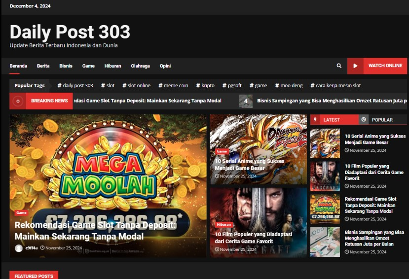Click Bisnis Sampingan breaking news ticker headline

[332, 101]
